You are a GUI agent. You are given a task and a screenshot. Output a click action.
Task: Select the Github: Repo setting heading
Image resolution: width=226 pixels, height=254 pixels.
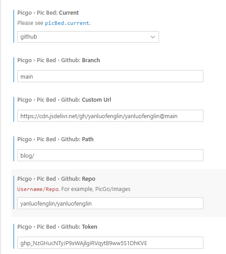click(56, 179)
